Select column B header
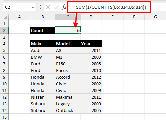 click(x=43, y=17)
